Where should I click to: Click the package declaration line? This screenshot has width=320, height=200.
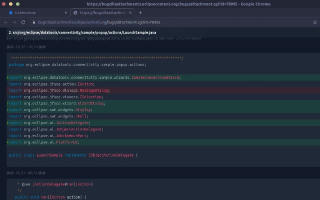click(77, 64)
